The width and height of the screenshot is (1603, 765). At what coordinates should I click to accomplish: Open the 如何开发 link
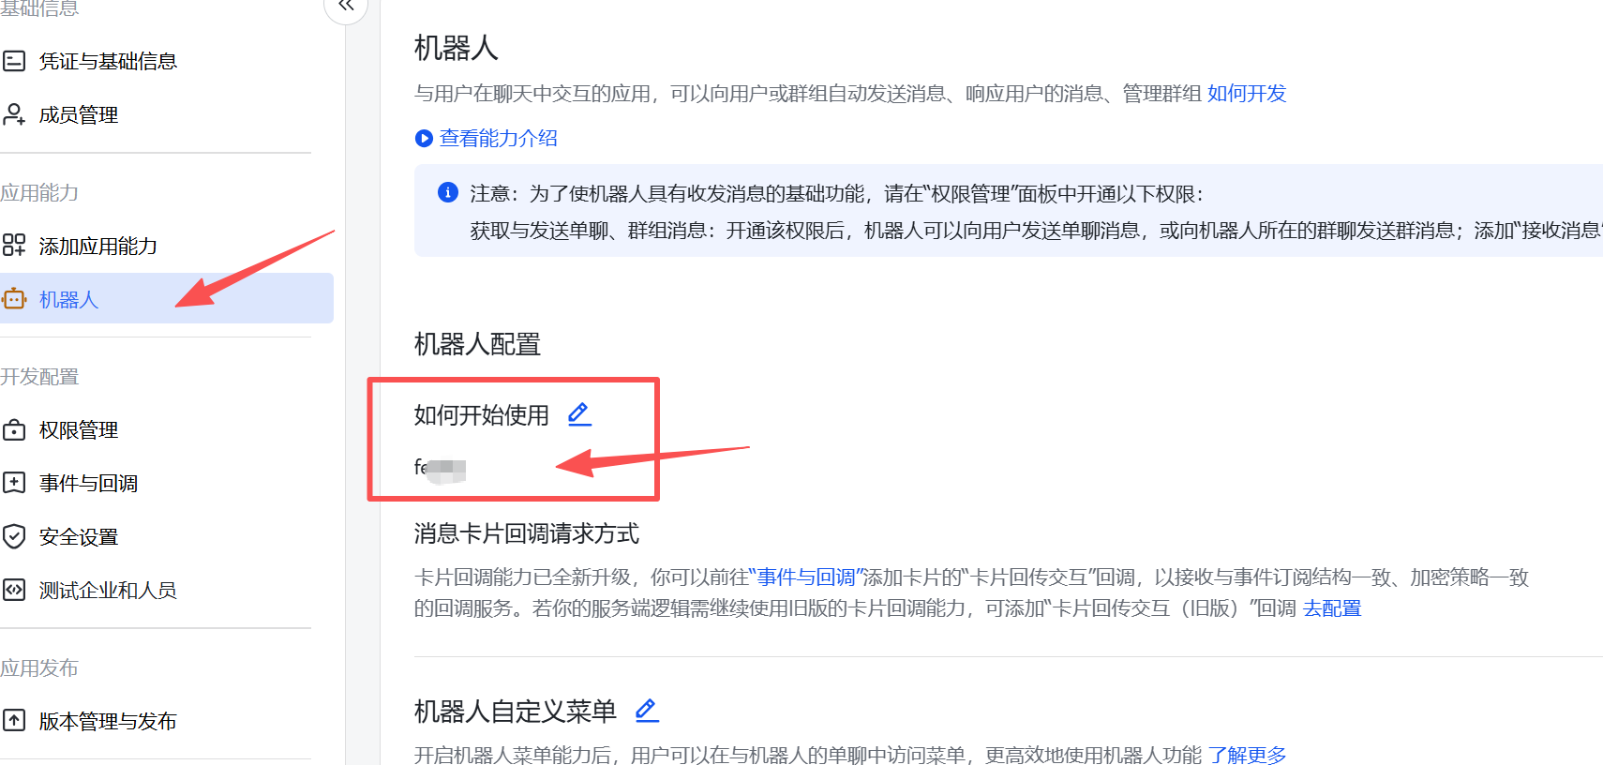point(1247,94)
